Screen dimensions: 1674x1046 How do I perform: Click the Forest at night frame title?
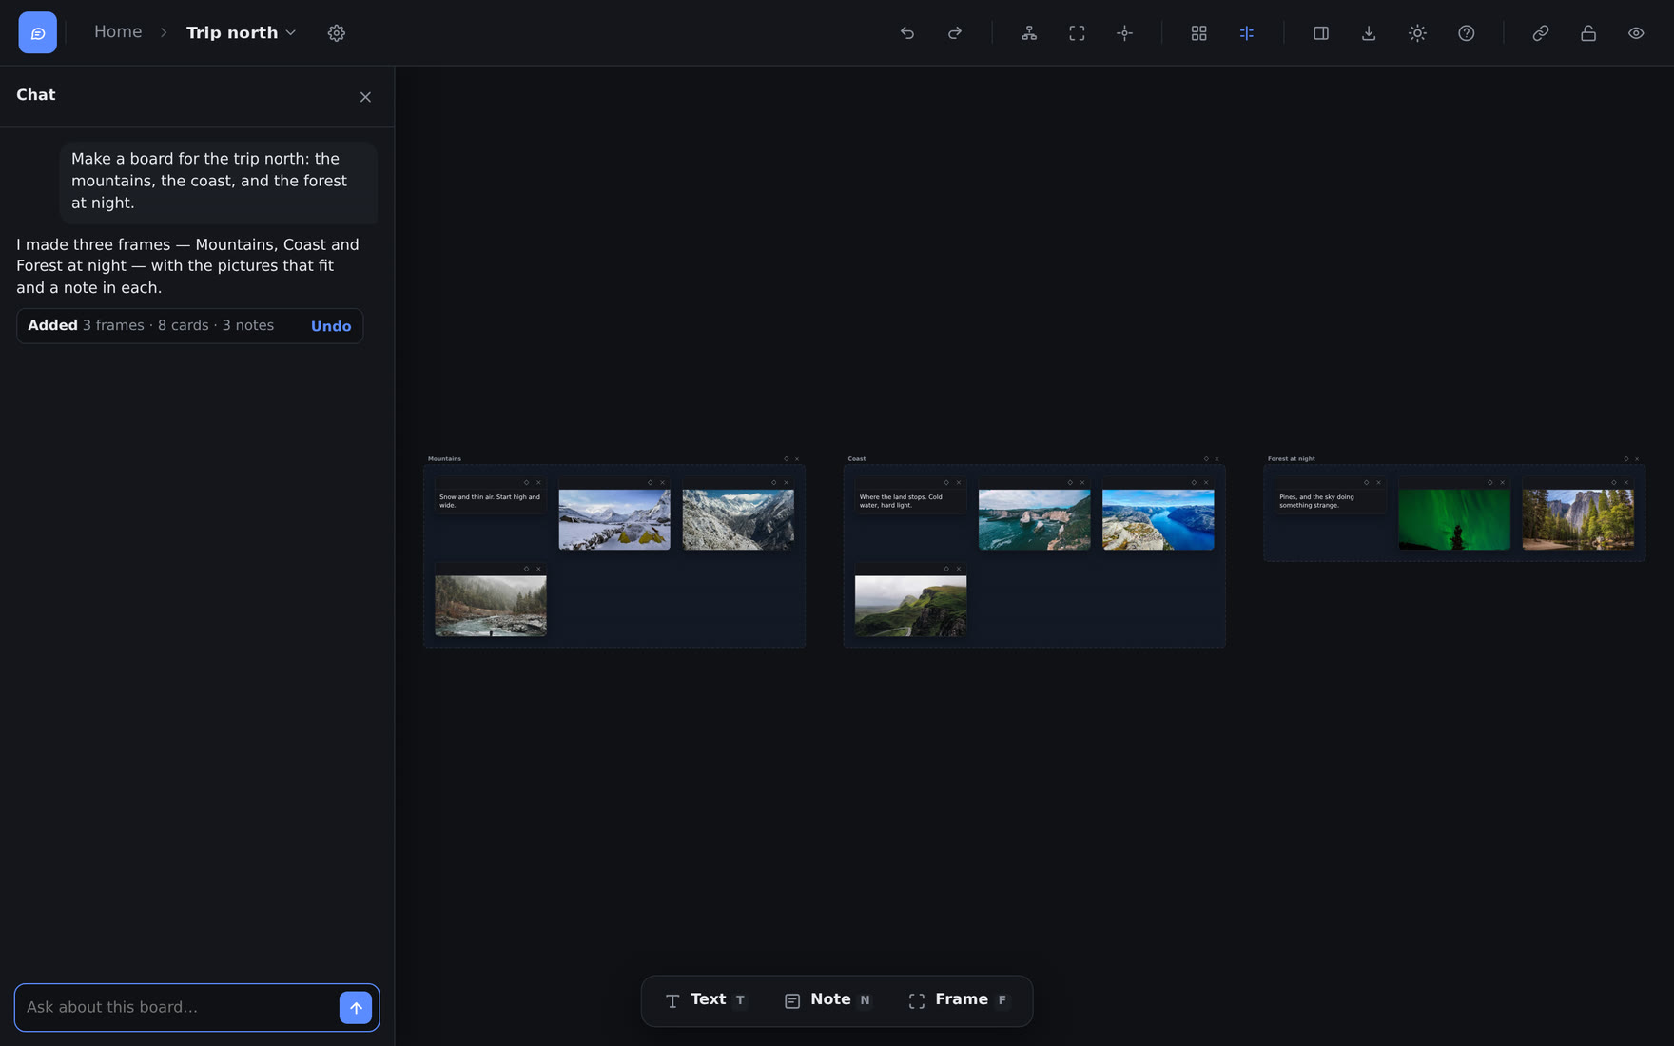click(1291, 458)
